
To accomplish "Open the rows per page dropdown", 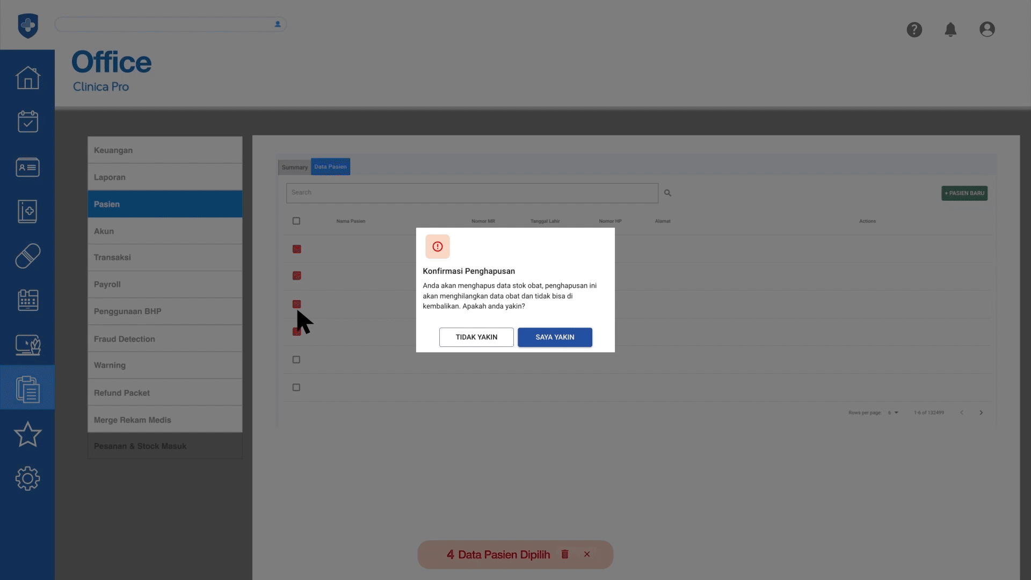I will click(893, 412).
